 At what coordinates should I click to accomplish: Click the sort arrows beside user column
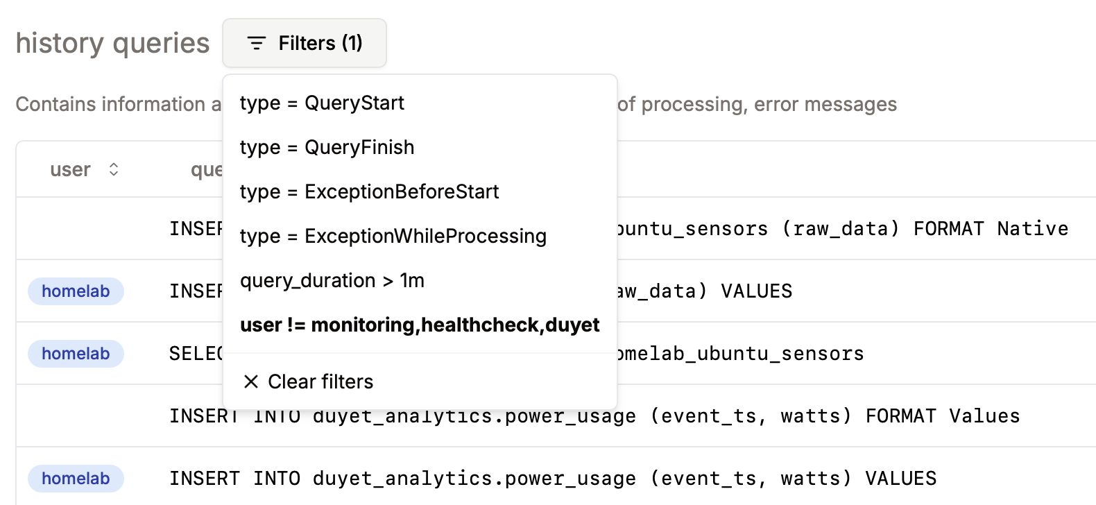114,169
